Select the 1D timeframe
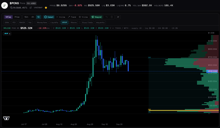The height and width of the screenshot is (128, 220). pos(38,17)
